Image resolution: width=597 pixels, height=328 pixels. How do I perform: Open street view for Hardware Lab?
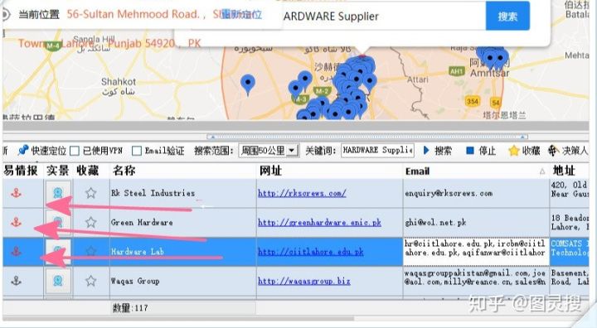58,252
